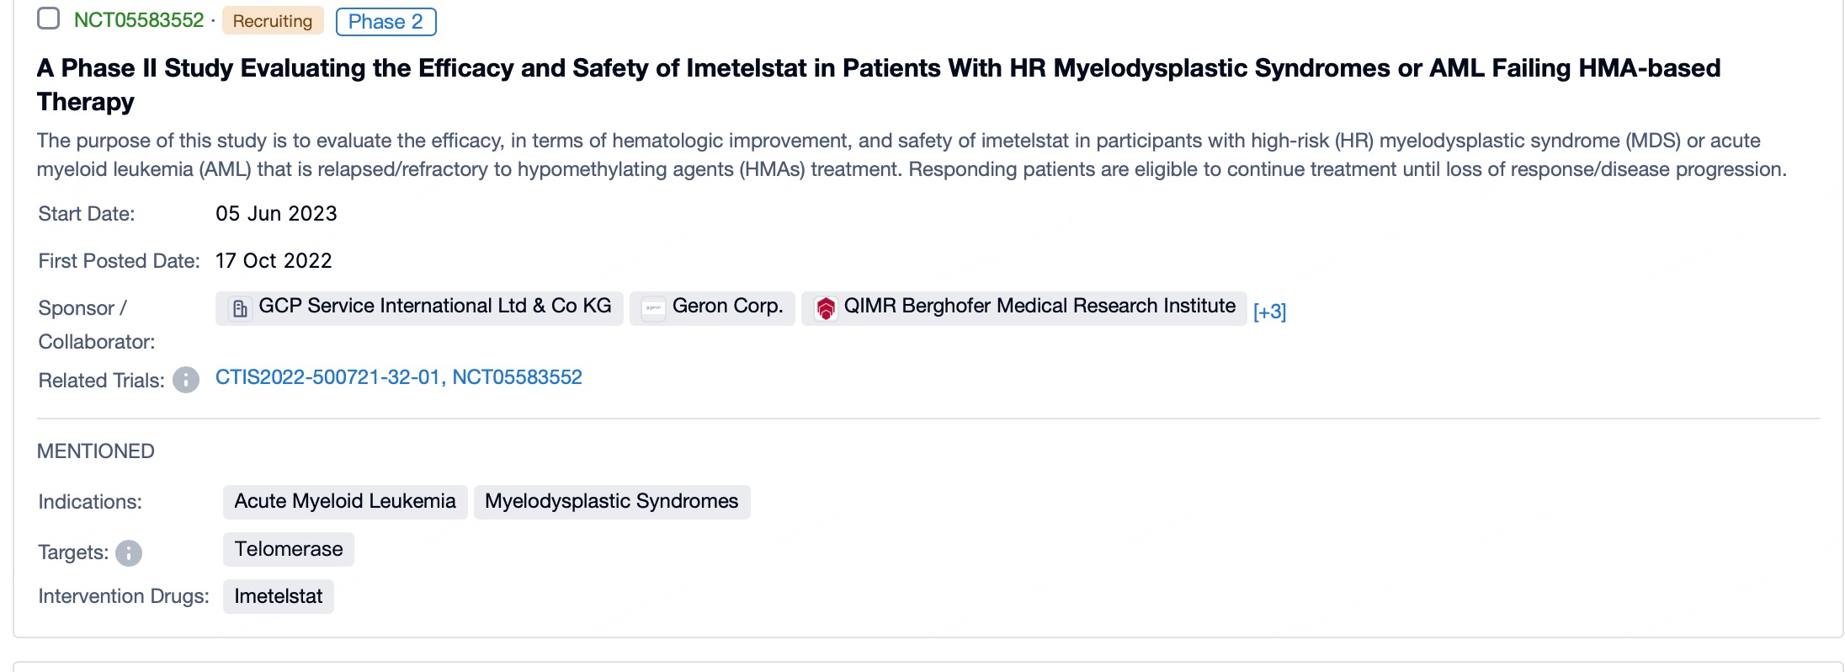This screenshot has width=1845, height=672.
Task: Expand the [+3] more sponsors link
Action: coord(1269,312)
